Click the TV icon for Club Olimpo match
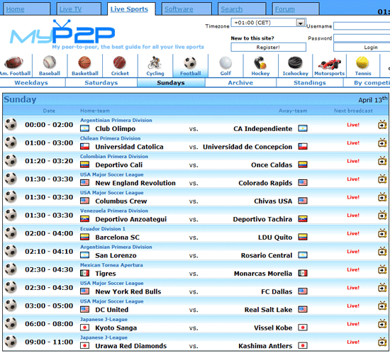 [382, 125]
